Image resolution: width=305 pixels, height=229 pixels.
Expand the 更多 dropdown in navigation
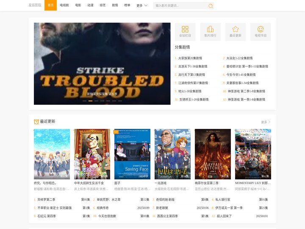point(142,6)
